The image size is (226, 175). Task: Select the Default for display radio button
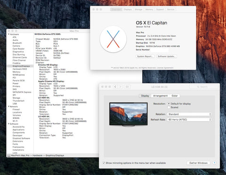[x=169, y=103]
